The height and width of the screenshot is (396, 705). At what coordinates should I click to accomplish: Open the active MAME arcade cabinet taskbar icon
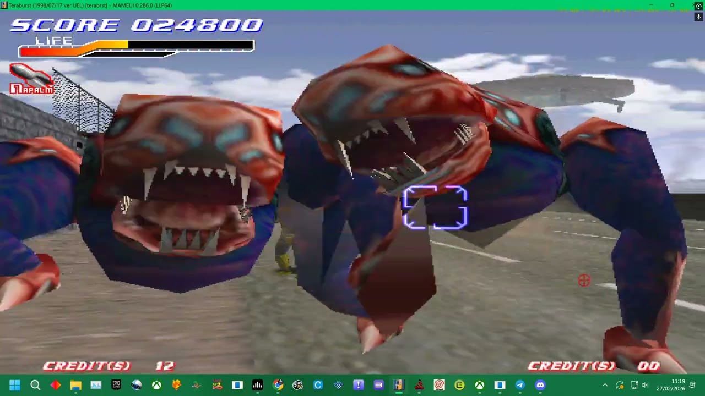[399, 385]
